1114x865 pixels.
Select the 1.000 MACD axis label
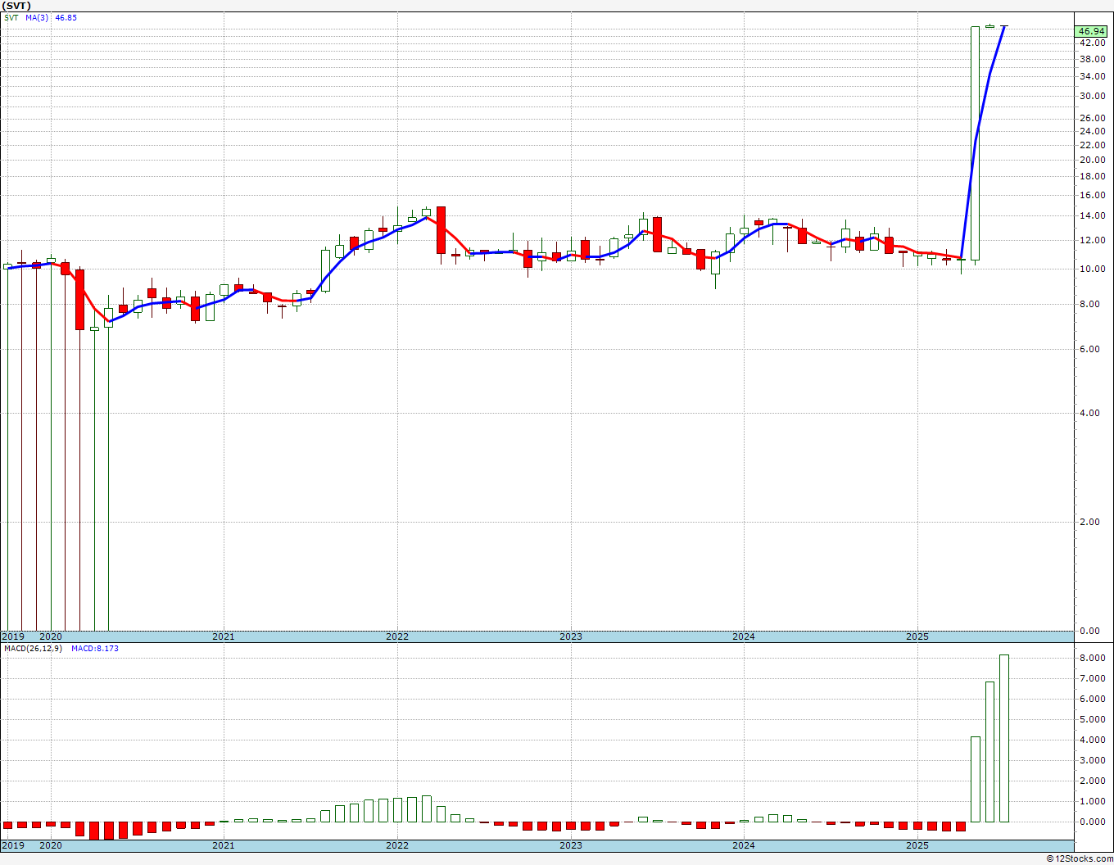click(1093, 802)
